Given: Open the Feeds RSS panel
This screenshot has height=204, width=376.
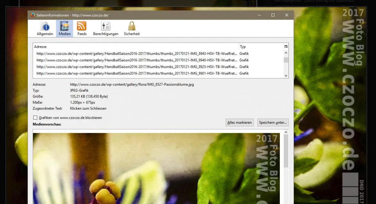Looking at the screenshot, I should [82, 29].
